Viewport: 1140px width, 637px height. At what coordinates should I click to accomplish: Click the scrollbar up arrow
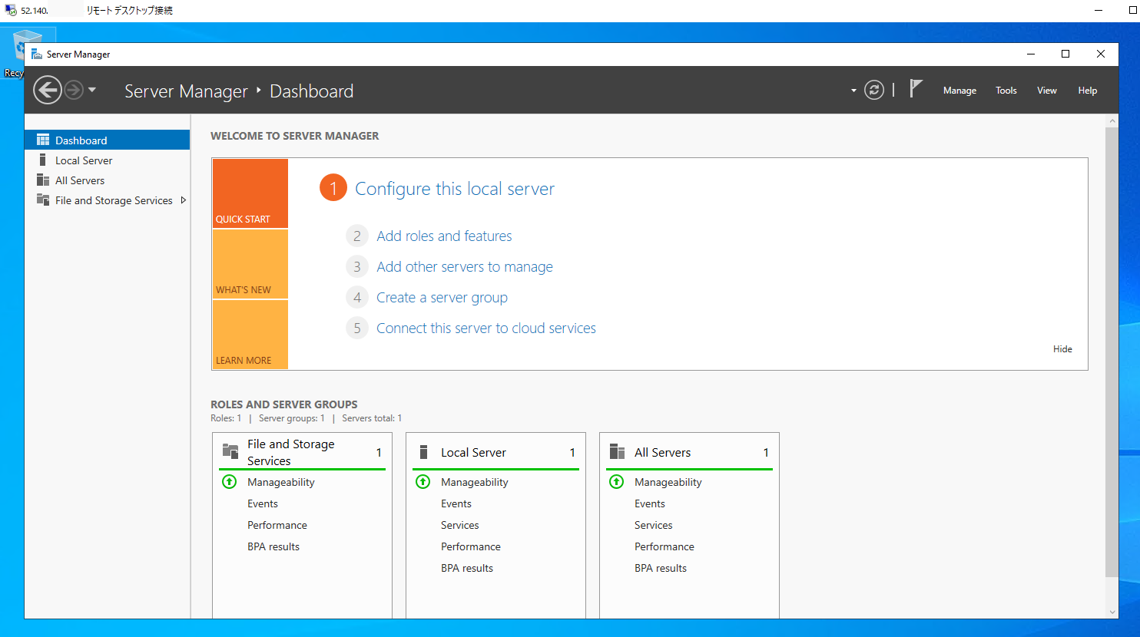tap(1112, 121)
